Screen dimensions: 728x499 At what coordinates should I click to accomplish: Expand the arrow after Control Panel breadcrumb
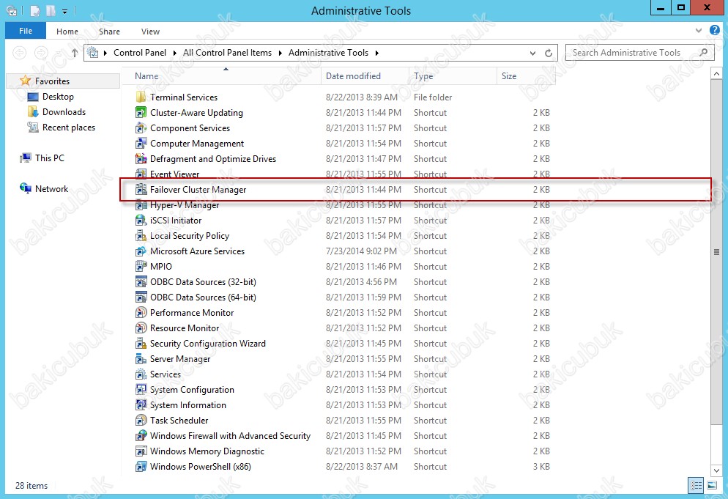pyautogui.click(x=174, y=53)
